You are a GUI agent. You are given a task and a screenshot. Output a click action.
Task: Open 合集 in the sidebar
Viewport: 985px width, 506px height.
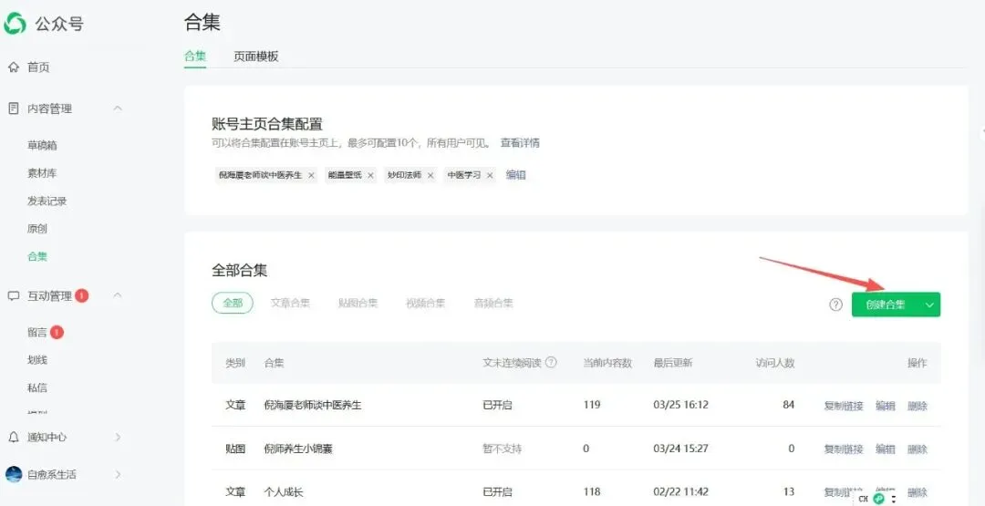[x=37, y=256]
